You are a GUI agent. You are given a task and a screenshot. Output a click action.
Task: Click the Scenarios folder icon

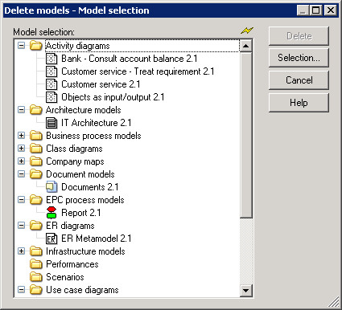(x=36, y=277)
